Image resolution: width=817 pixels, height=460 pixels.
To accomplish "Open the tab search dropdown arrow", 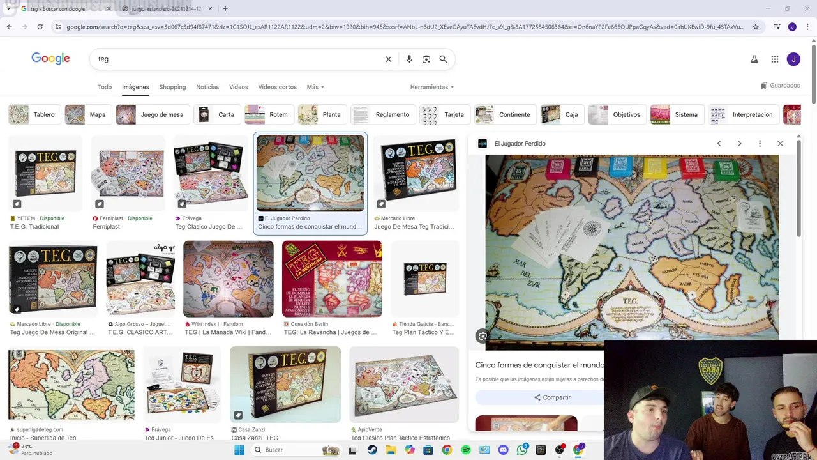I will (x=8, y=8).
